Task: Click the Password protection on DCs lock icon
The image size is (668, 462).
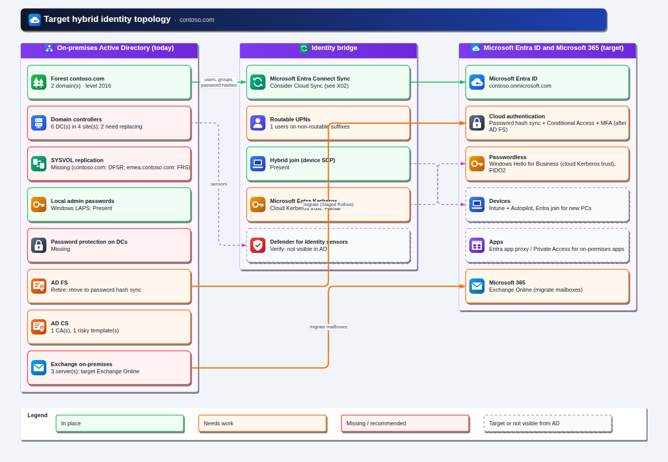Action: [39, 245]
